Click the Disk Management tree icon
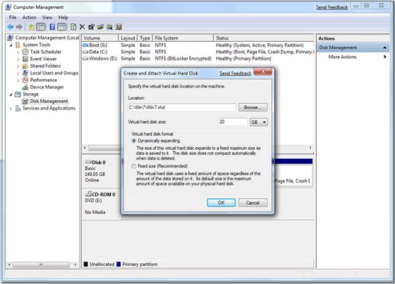Viewport: 395px width, 284px height. tap(25, 101)
